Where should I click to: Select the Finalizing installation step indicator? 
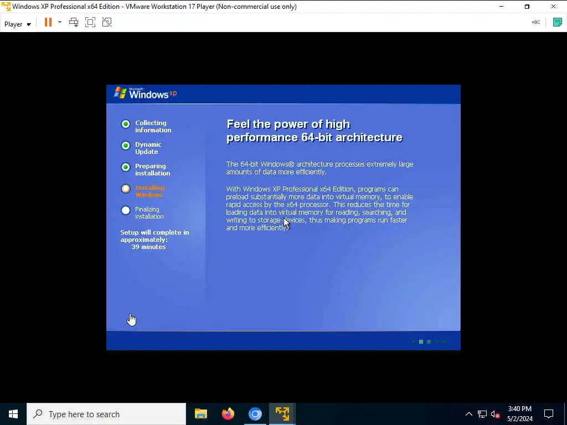point(126,210)
